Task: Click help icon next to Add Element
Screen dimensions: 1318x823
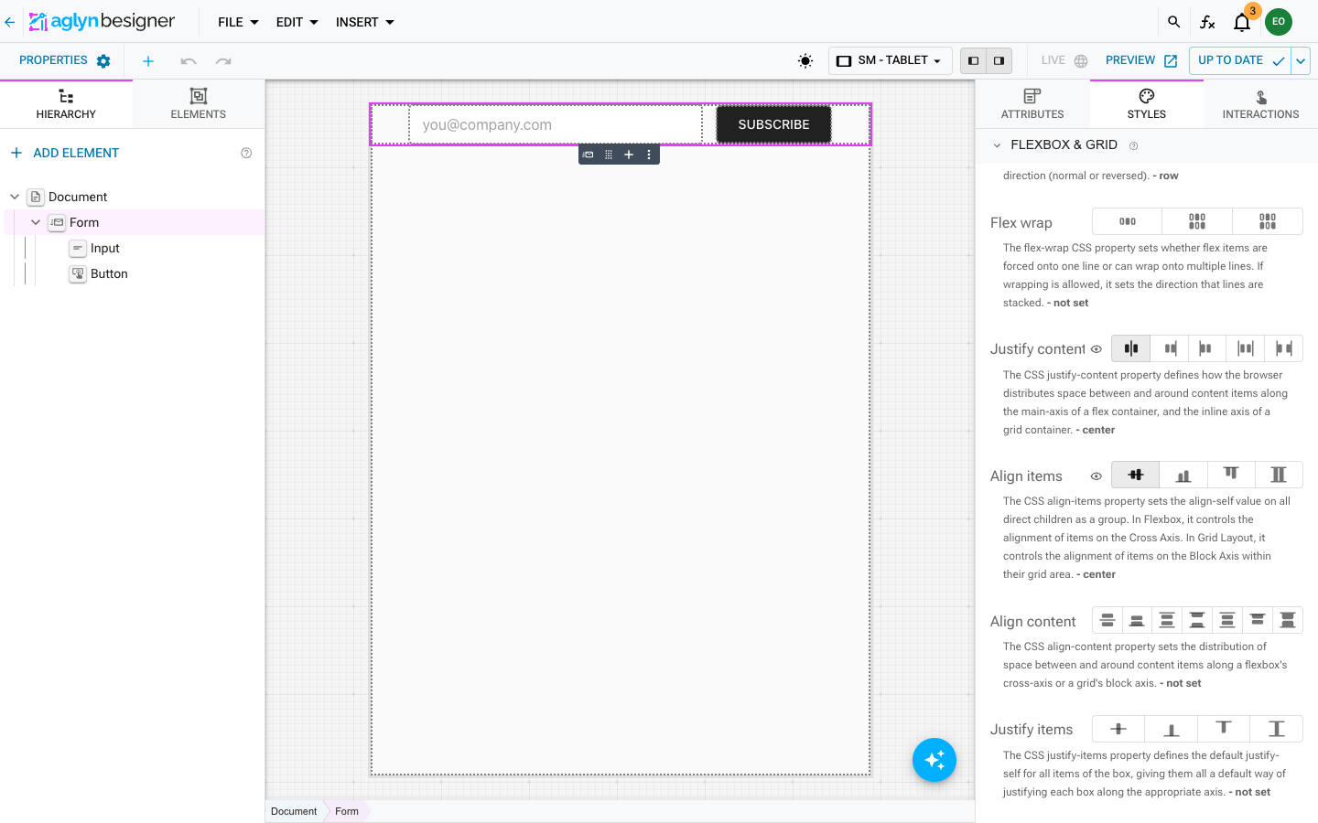Action: (246, 153)
